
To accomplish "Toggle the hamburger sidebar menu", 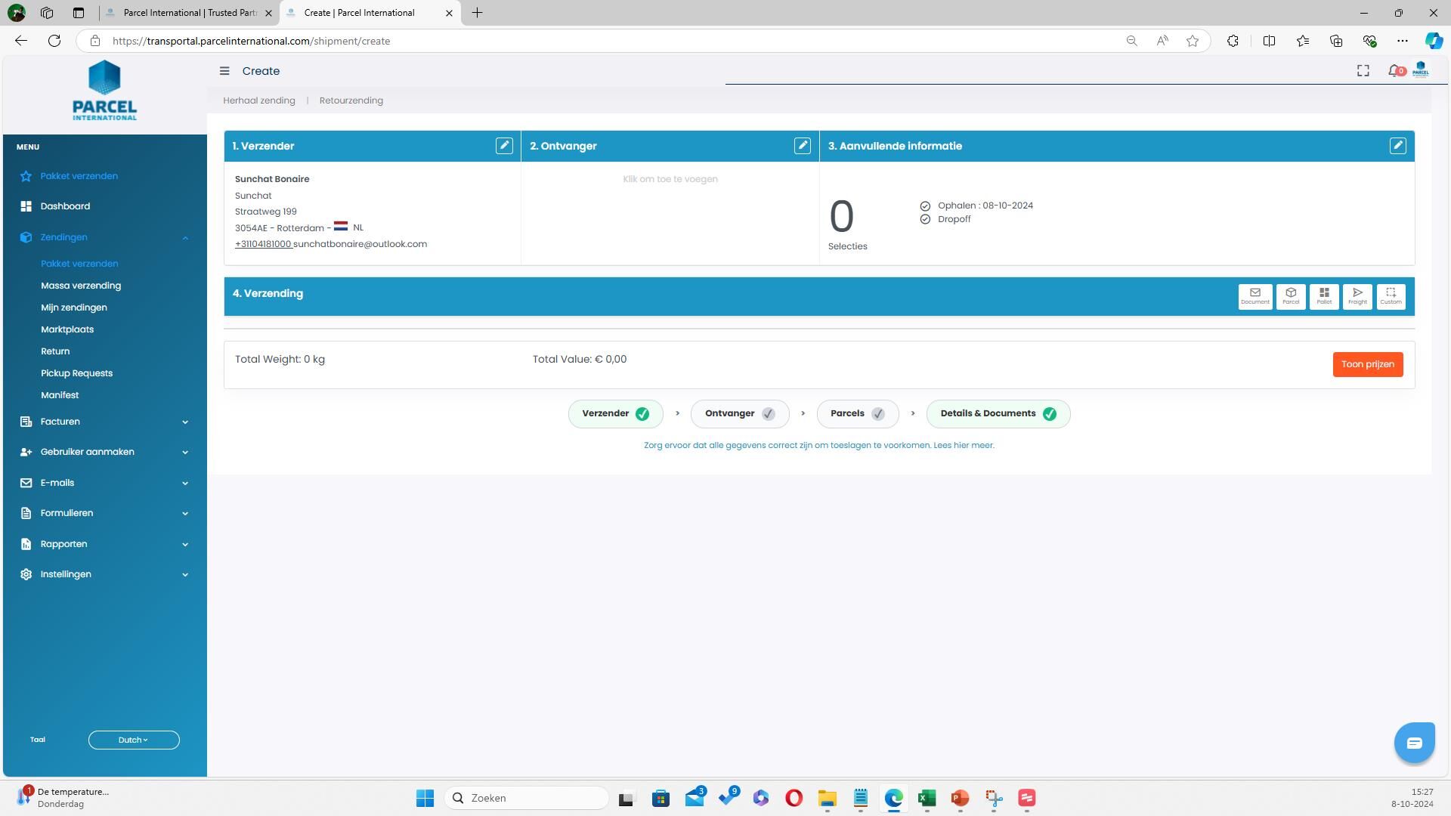I will click(x=224, y=71).
